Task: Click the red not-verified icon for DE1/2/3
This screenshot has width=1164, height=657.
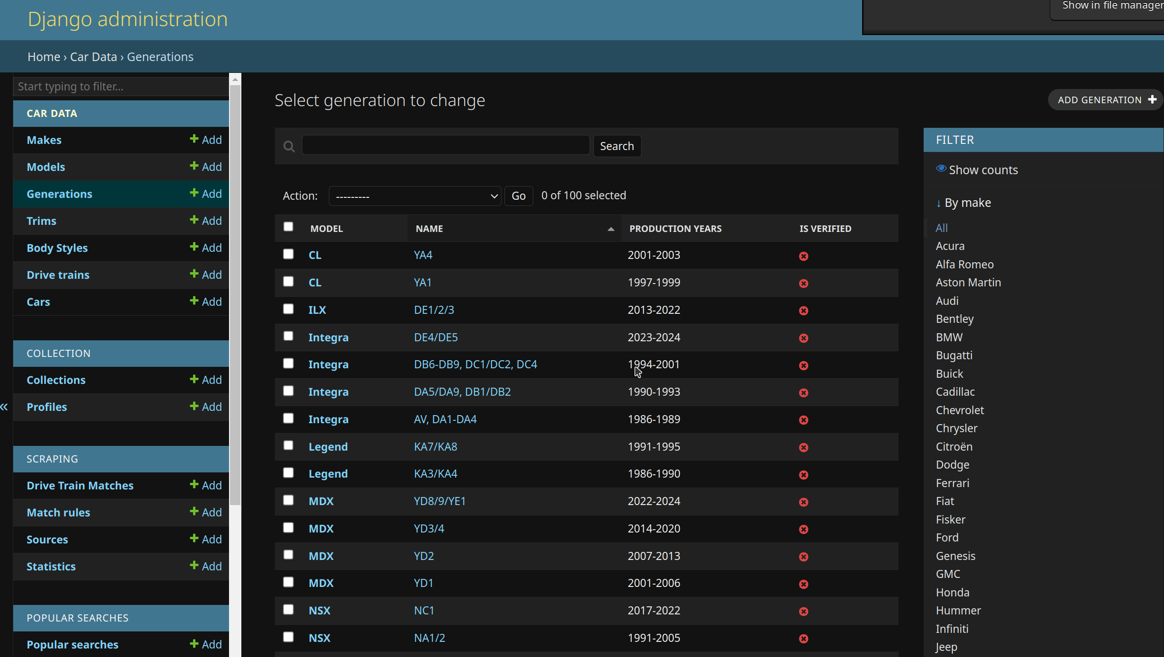Action: point(803,311)
